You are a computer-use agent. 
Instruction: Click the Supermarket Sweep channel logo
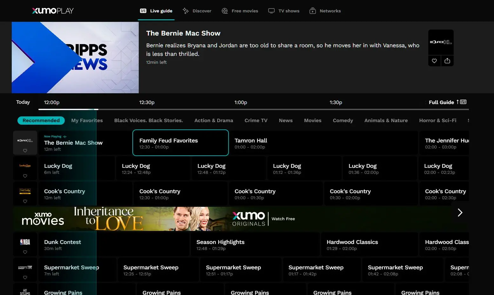tap(25, 267)
